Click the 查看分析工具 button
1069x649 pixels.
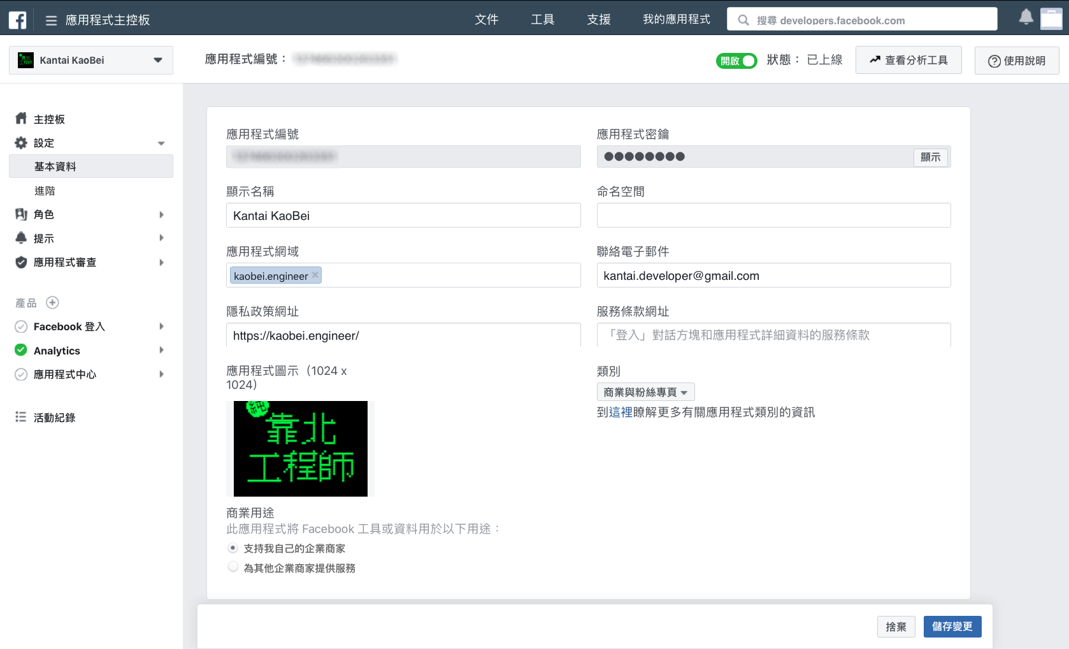click(x=908, y=60)
